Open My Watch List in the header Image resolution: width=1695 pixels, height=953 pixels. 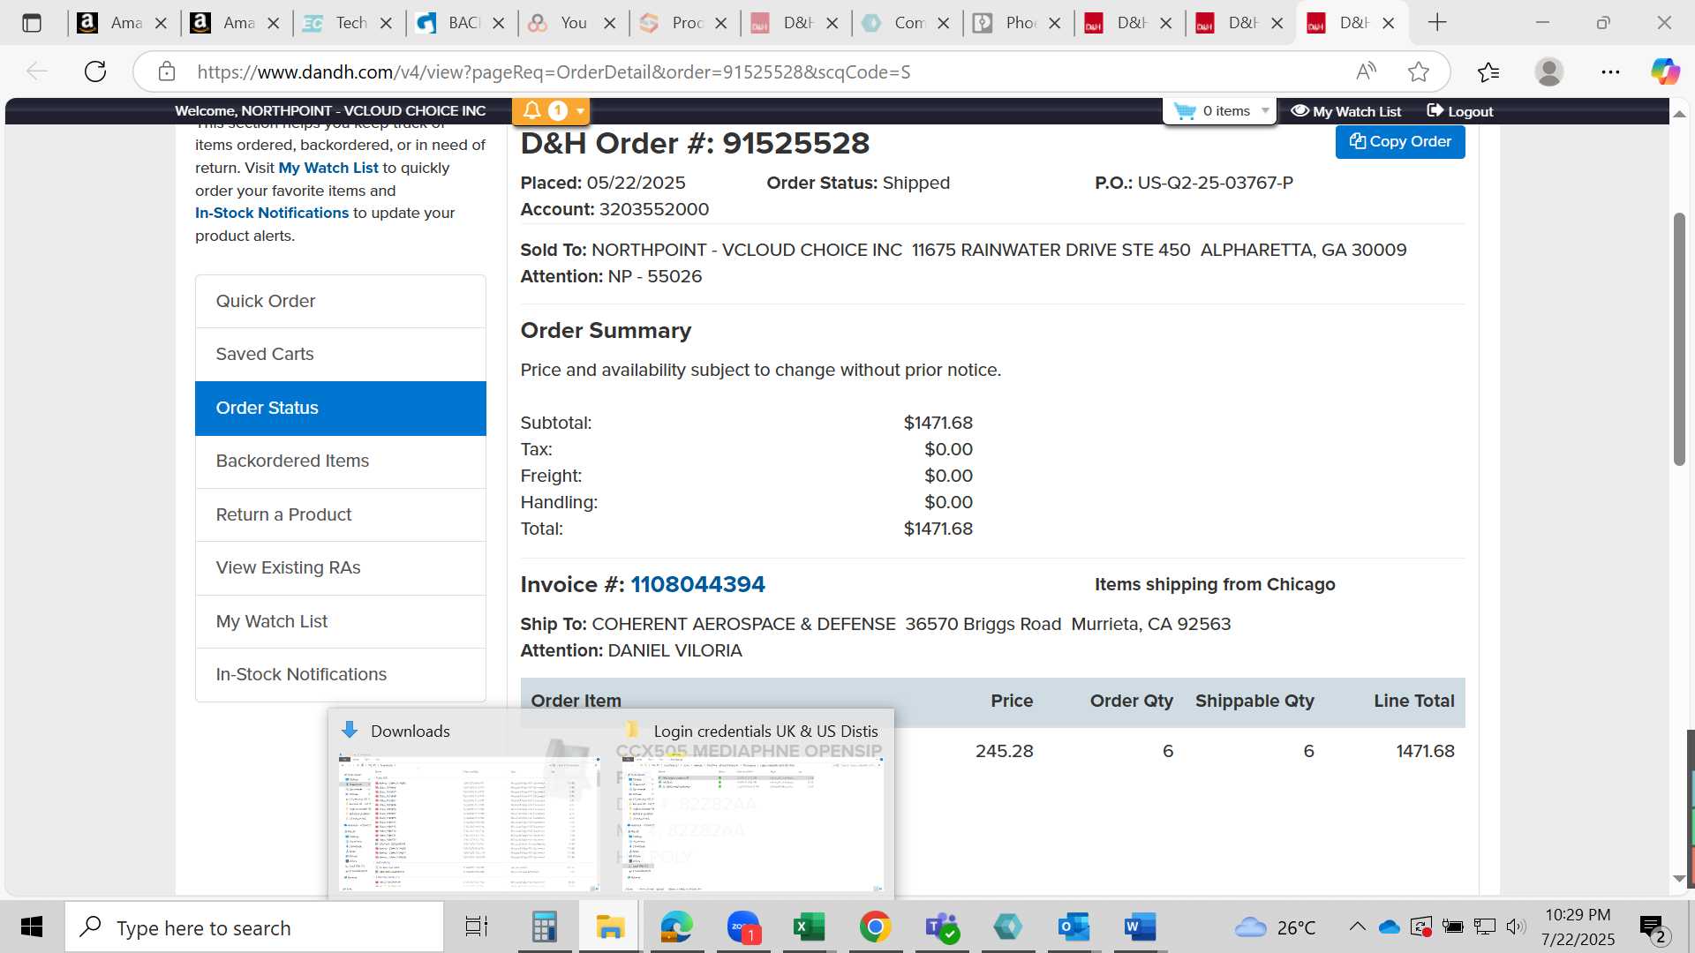click(1345, 111)
